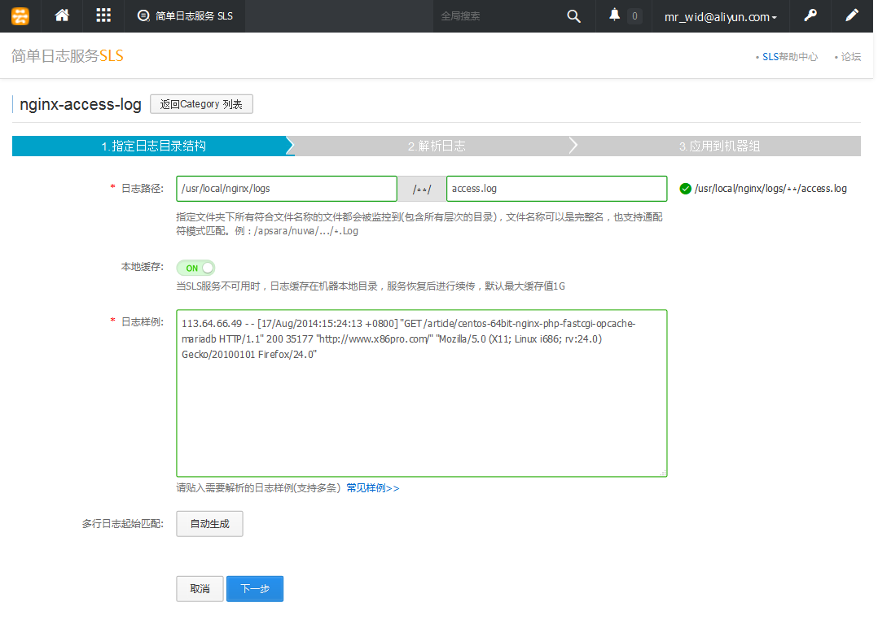Open the products grid menu icon
Viewport: 878px width, 620px height.
click(103, 15)
